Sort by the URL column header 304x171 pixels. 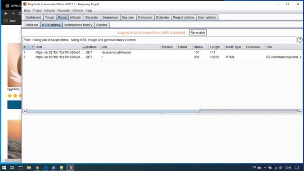pos(131,47)
